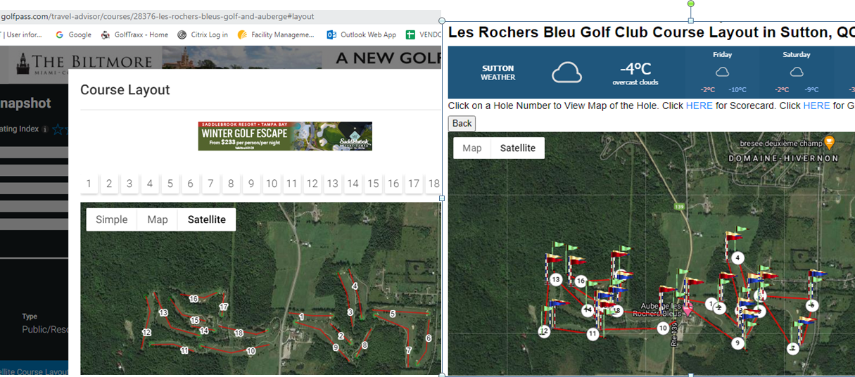The height and width of the screenshot is (377, 855).
Task: Click the SUTTON WEATHER label
Action: [498, 73]
